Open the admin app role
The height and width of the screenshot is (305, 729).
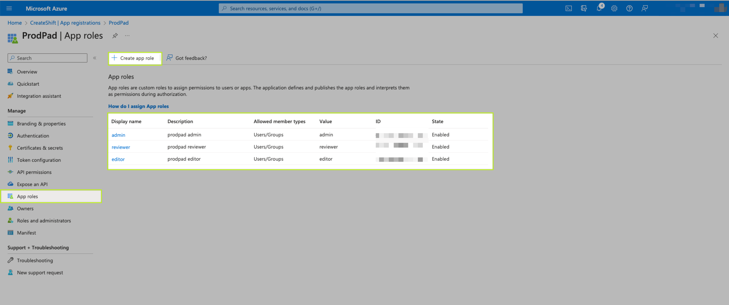click(x=119, y=135)
